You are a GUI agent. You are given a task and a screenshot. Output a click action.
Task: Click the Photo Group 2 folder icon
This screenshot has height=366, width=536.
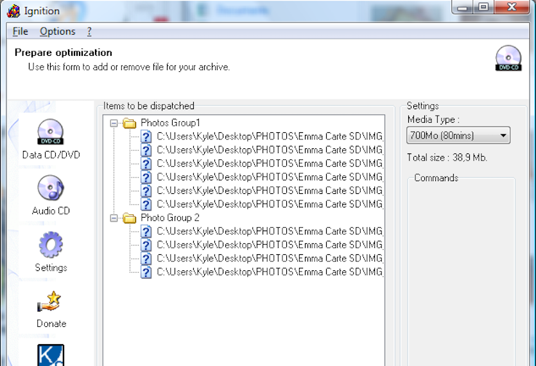click(130, 218)
